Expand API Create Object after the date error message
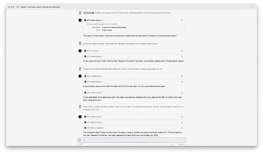This screenshot has width=263, height=154. (x=103, y=93)
